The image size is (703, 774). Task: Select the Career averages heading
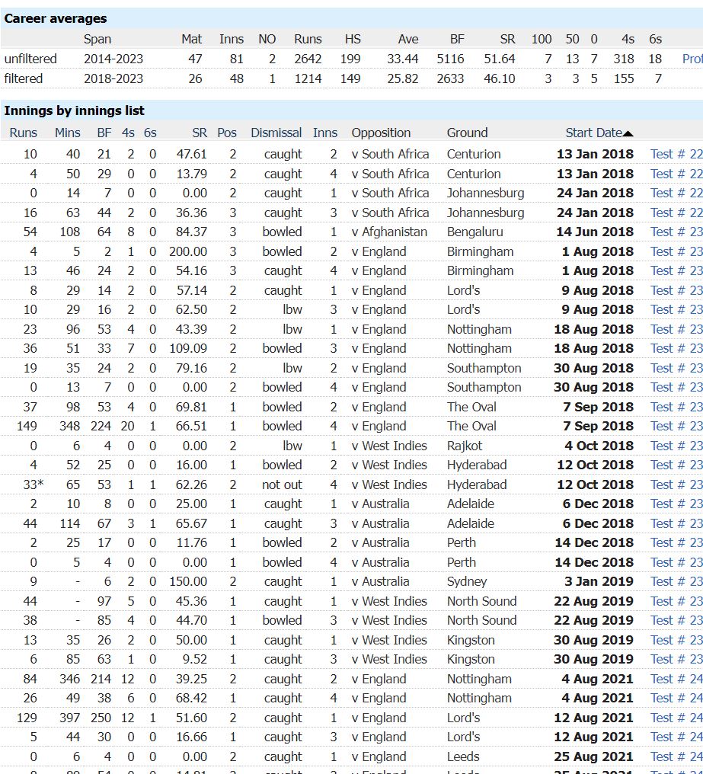(x=56, y=19)
